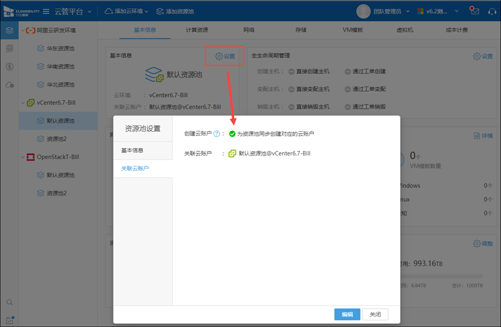Switch to the 计算资源 tab
Viewport: 501px width, 327px height.
[x=197, y=30]
